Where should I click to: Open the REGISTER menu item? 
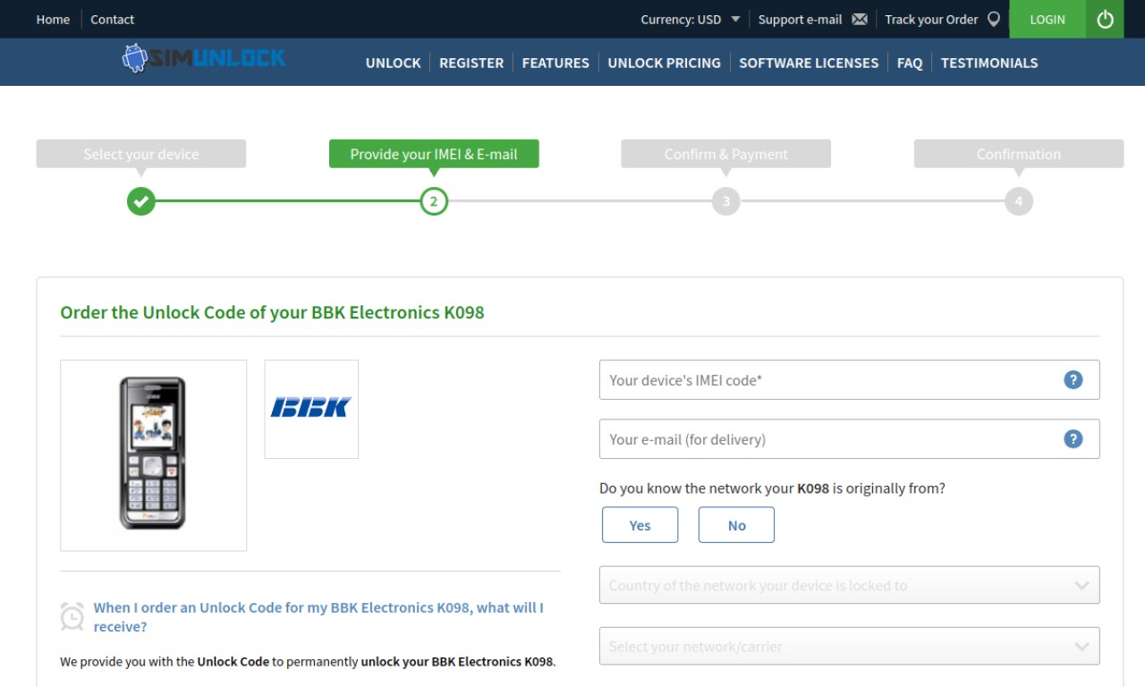point(471,63)
